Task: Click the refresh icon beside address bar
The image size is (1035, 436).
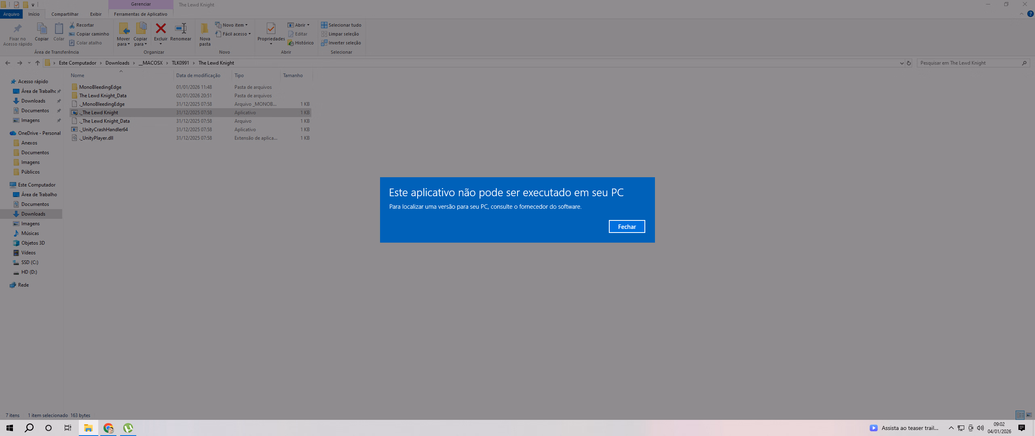Action: [x=909, y=63]
